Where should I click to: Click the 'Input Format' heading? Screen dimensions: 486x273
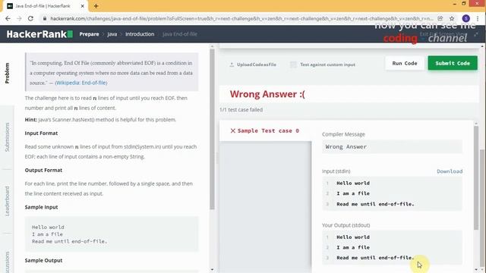(x=41, y=133)
